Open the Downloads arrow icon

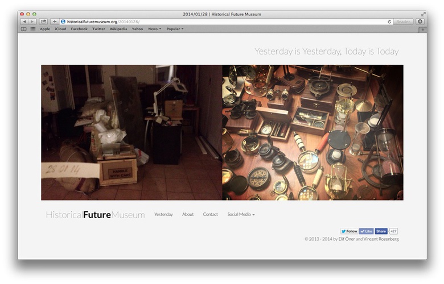[x=420, y=22]
